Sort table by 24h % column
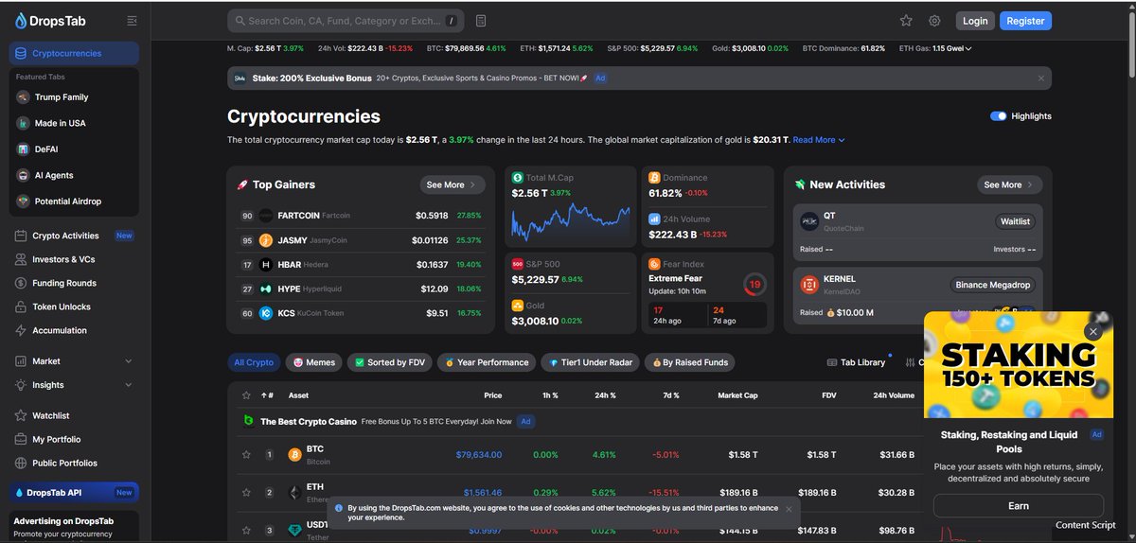The width and height of the screenshot is (1136, 543). point(606,395)
